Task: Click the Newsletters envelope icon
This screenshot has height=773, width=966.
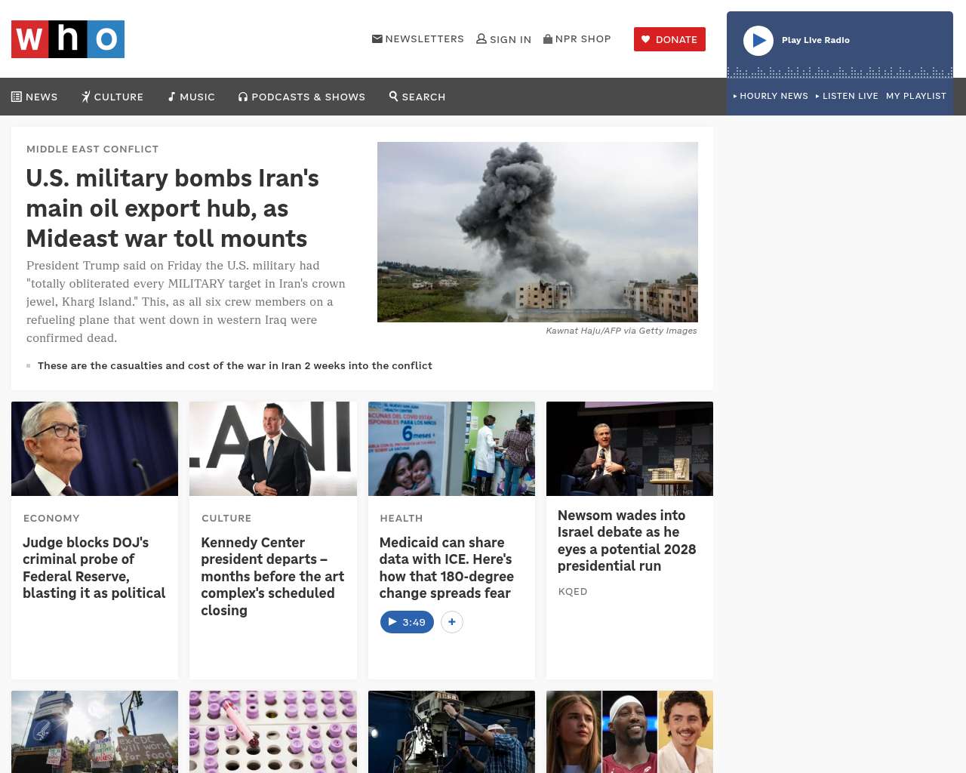Action: [377, 38]
